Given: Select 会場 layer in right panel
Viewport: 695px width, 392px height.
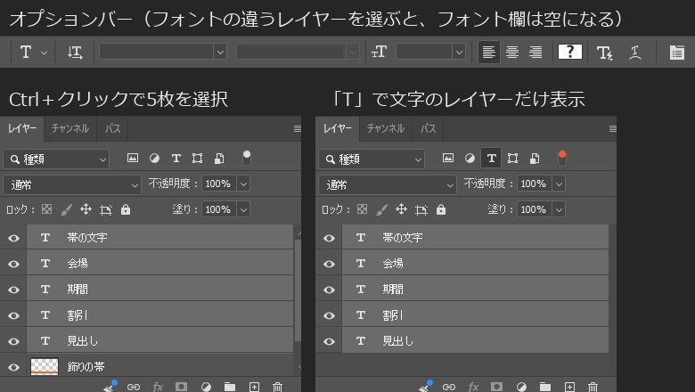Looking at the screenshot, I should [x=475, y=264].
